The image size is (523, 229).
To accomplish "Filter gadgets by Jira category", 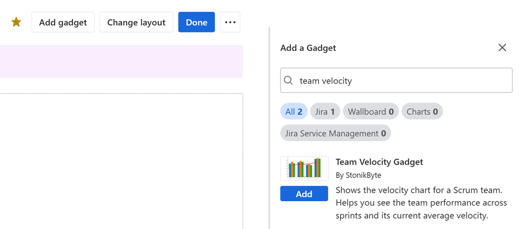I will [x=325, y=112].
